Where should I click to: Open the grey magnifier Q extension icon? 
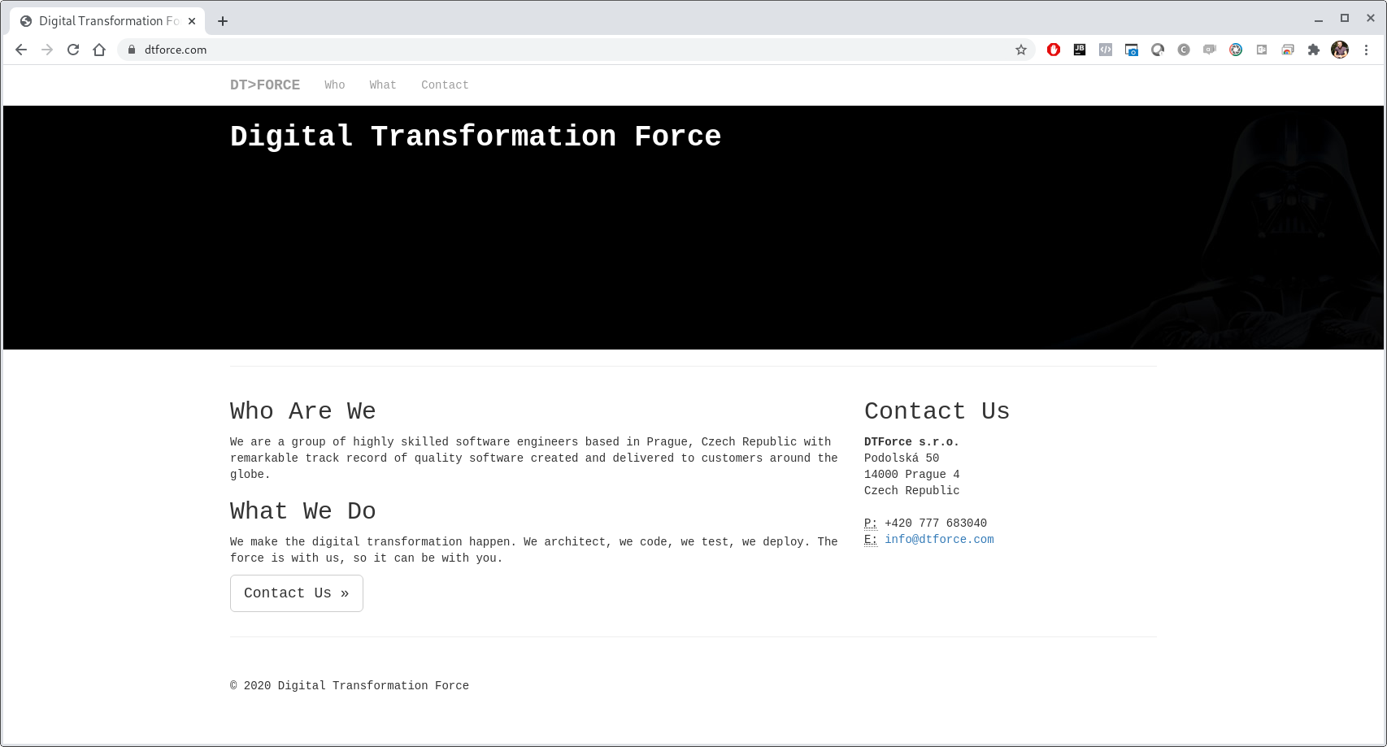(x=1158, y=50)
